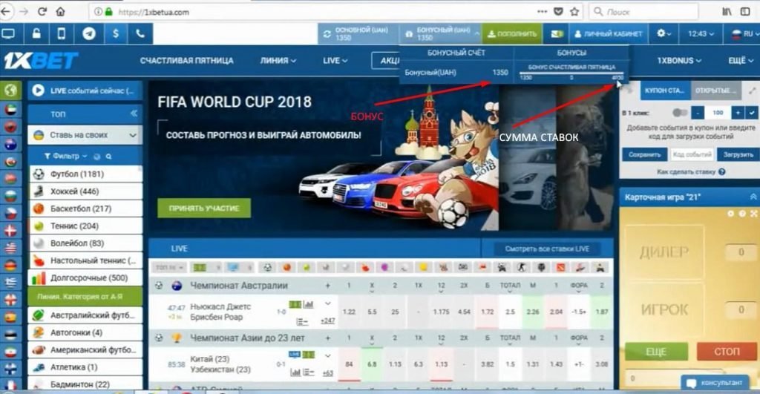The image size is (760, 394).
Task: Click ПРИНЯТЬ УЧАСТИЕ on World Cup banner
Action: coord(204,208)
